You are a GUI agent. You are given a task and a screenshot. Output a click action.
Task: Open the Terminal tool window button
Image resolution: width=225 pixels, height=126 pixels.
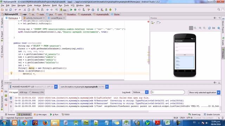(x=10, y=114)
